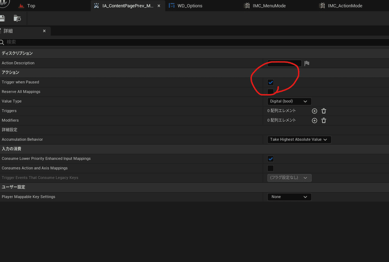Viewport: 389px width, 262px height.
Task: Check Consumes Action and Axis Mappings
Action: [x=270, y=168]
